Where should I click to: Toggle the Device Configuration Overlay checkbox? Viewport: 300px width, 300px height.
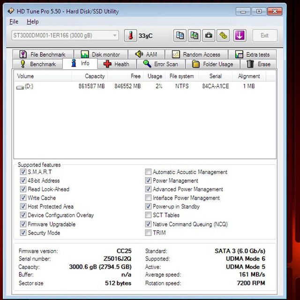point(23,215)
